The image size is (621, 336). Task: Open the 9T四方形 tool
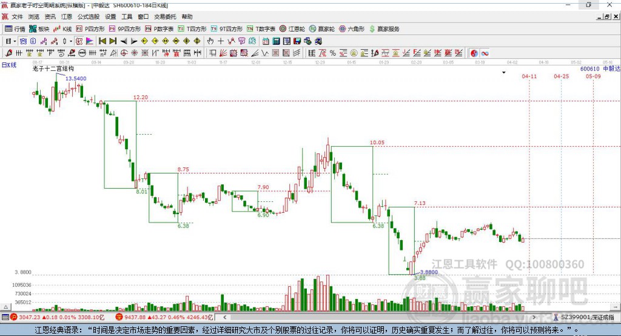click(227, 29)
